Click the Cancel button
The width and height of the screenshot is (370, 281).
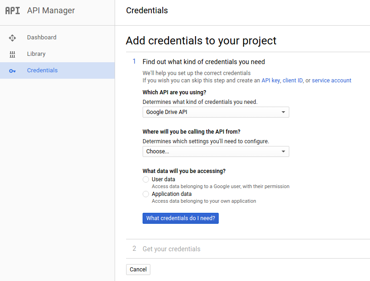(138, 270)
